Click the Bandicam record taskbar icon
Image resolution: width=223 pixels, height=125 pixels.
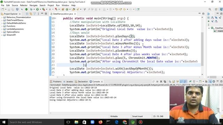tap(140, 122)
